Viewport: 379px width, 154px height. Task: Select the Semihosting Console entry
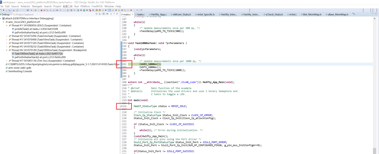point(18,71)
